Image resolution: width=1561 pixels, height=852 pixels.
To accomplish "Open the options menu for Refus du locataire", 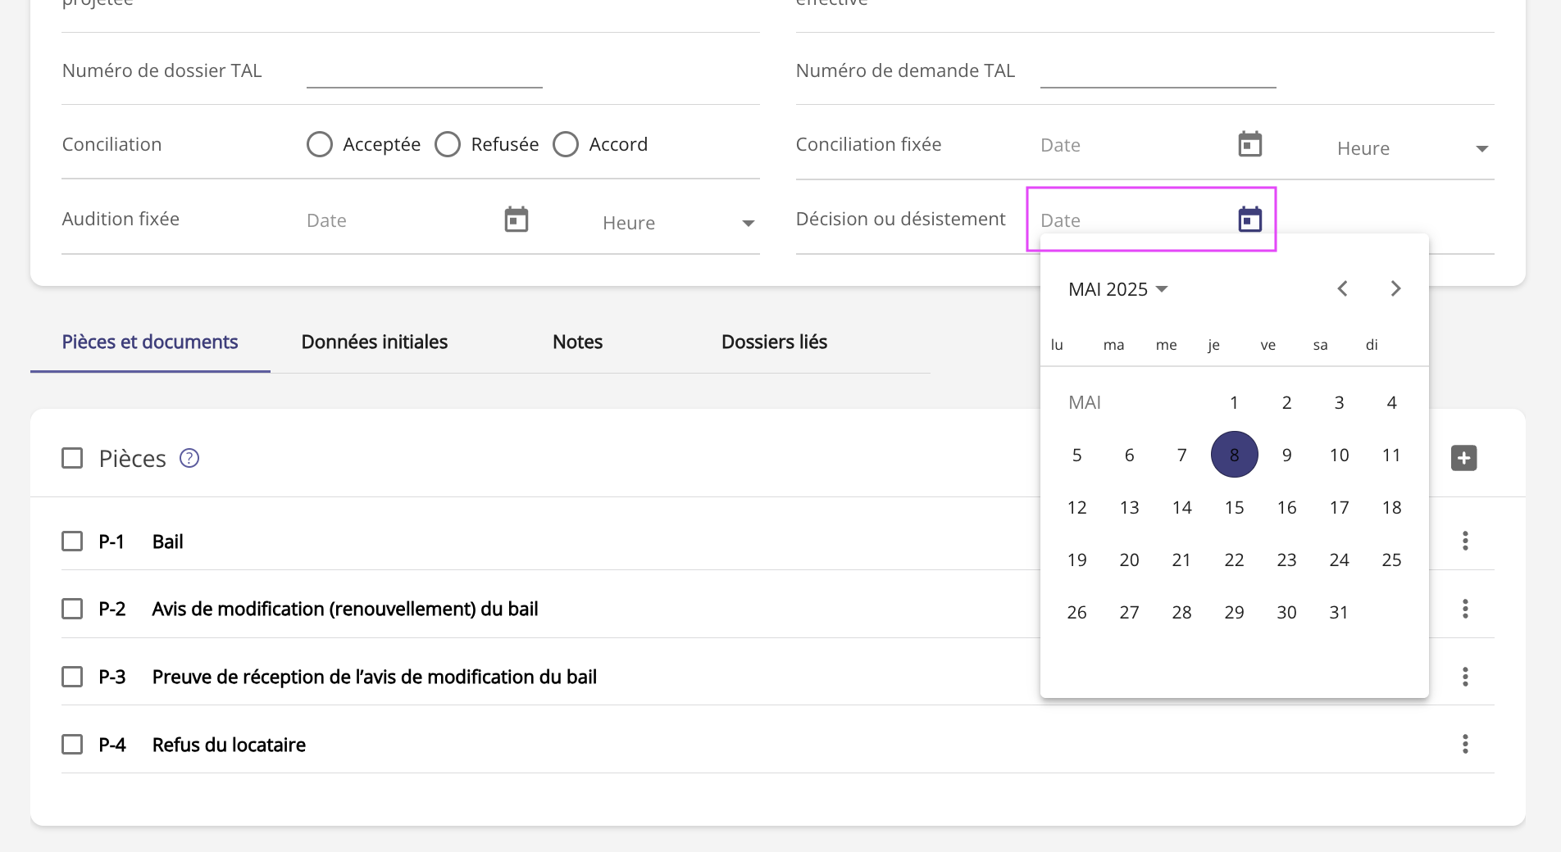I will pyautogui.click(x=1465, y=744).
